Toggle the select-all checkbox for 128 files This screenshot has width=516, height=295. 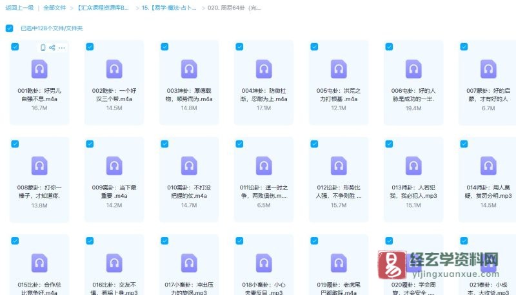coord(9,28)
